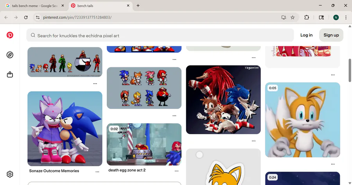Image resolution: width=352 pixels, height=185 pixels.
Task: Open the Tails sticker pin
Action: (x=223, y=167)
